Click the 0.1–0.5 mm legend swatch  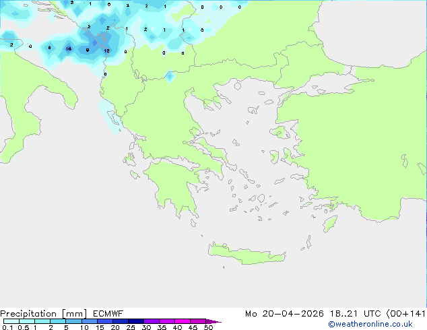(11, 321)
